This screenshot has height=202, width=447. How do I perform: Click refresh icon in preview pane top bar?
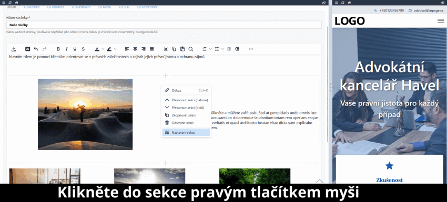pyautogui.click(x=343, y=3)
